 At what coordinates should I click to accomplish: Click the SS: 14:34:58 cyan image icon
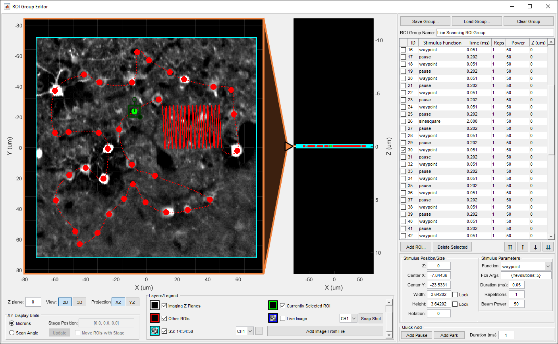(x=154, y=331)
